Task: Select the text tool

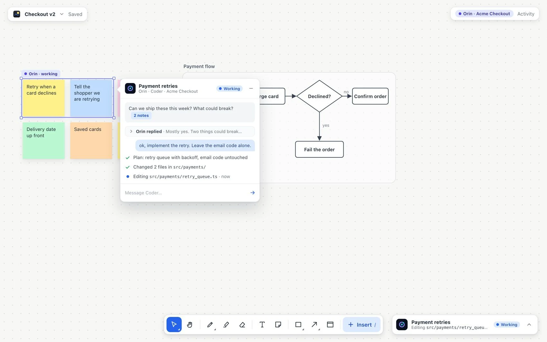Action: [x=262, y=324]
